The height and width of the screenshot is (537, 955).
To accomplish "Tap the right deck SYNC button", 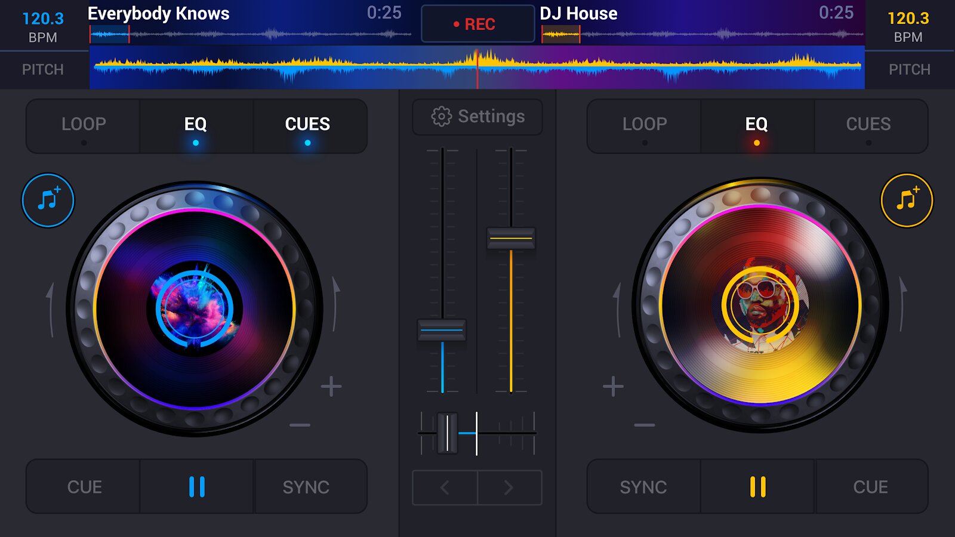I will [x=643, y=486].
